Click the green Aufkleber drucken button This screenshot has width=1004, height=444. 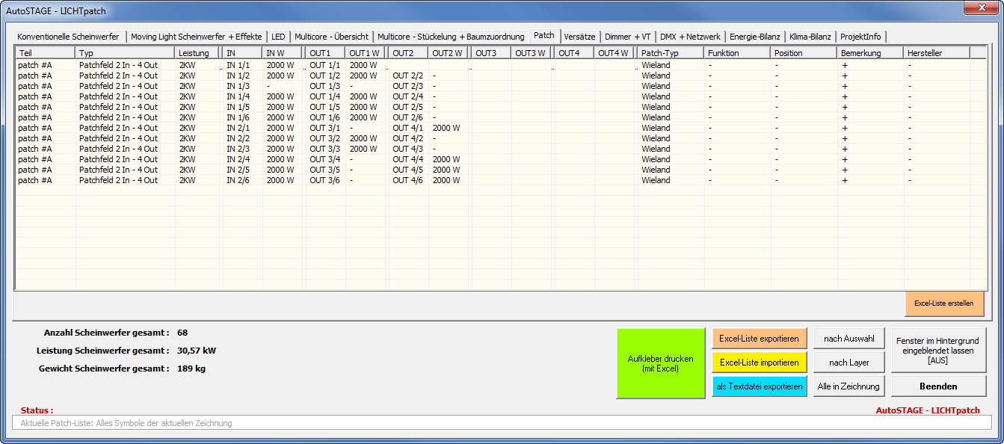(x=661, y=363)
